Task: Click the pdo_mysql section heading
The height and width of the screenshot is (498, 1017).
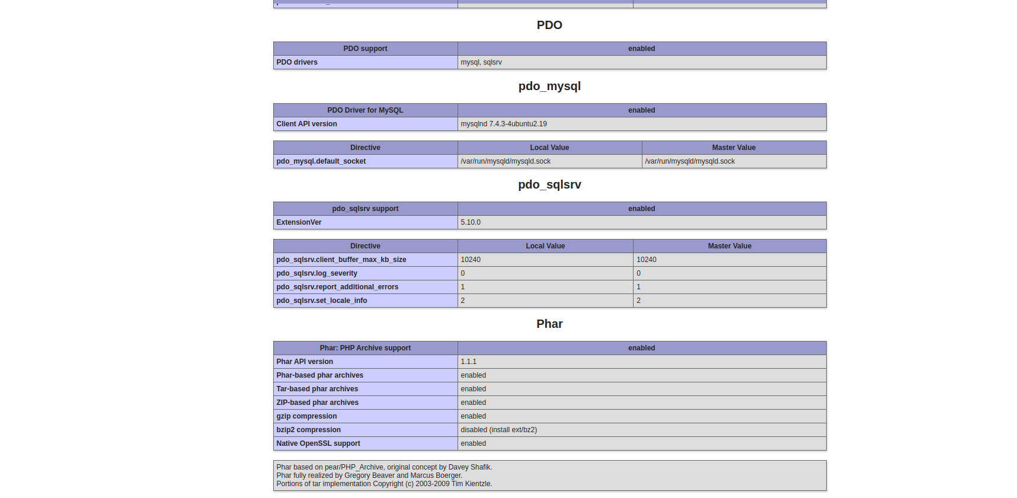Action: tap(549, 86)
